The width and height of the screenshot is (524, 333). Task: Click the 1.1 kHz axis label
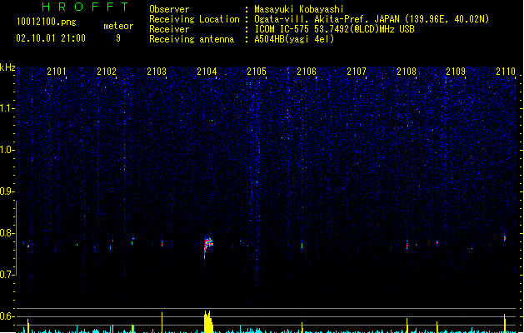tap(7, 108)
